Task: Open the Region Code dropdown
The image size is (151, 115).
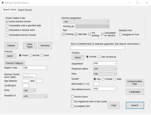Action: [x=35, y=68]
